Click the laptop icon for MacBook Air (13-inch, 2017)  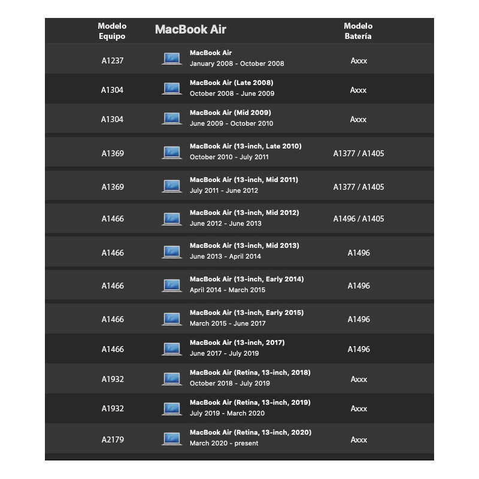click(x=172, y=349)
